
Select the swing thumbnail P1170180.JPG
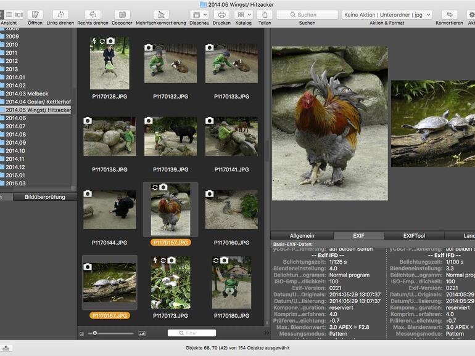coord(231,283)
